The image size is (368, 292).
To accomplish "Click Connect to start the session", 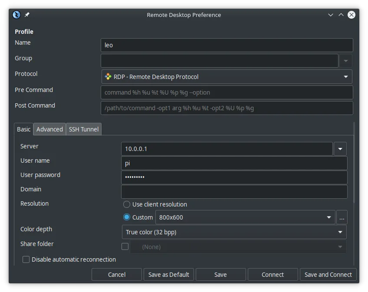I will 273,274.
